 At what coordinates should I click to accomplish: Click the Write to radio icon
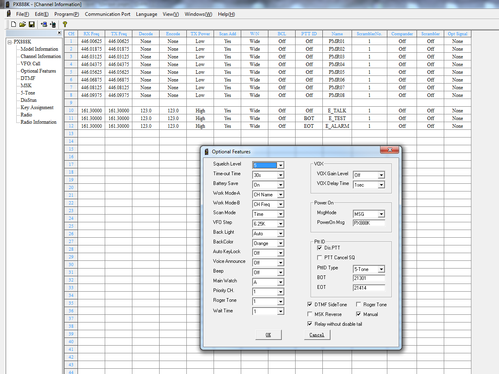(53, 24)
